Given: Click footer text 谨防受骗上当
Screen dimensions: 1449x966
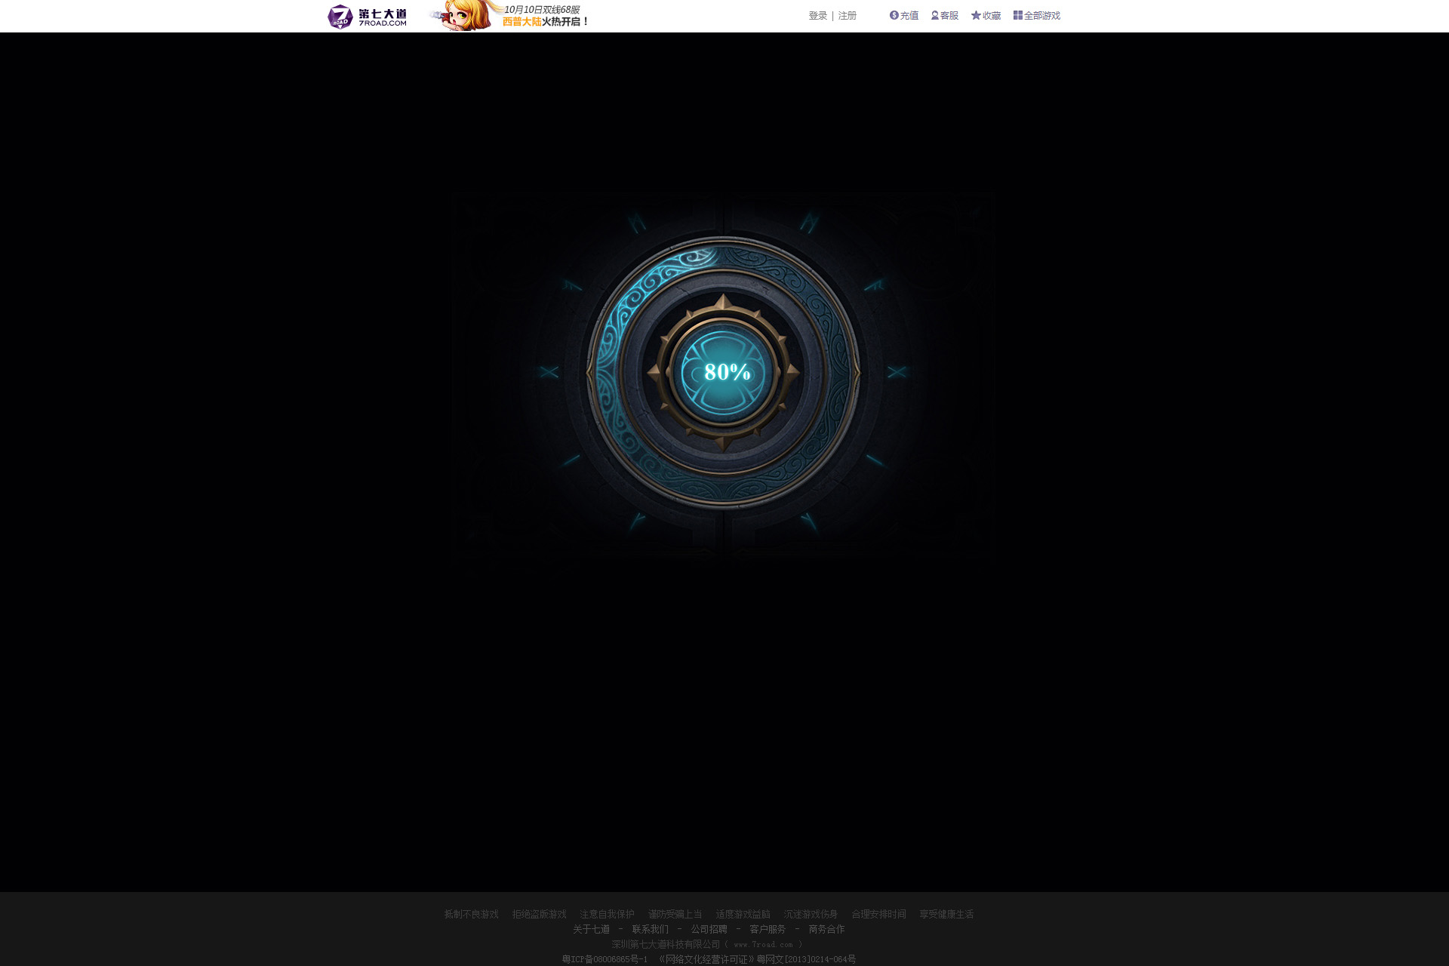Looking at the screenshot, I should pos(675,915).
